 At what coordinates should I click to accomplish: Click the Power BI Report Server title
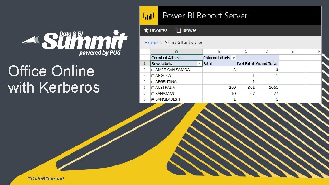[205, 16]
